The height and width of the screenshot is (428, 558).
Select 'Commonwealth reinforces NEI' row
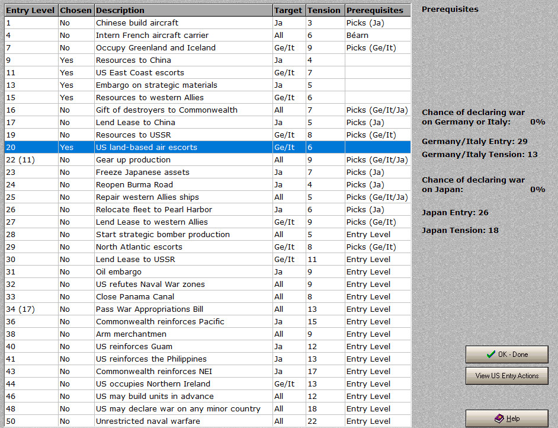coord(207,372)
